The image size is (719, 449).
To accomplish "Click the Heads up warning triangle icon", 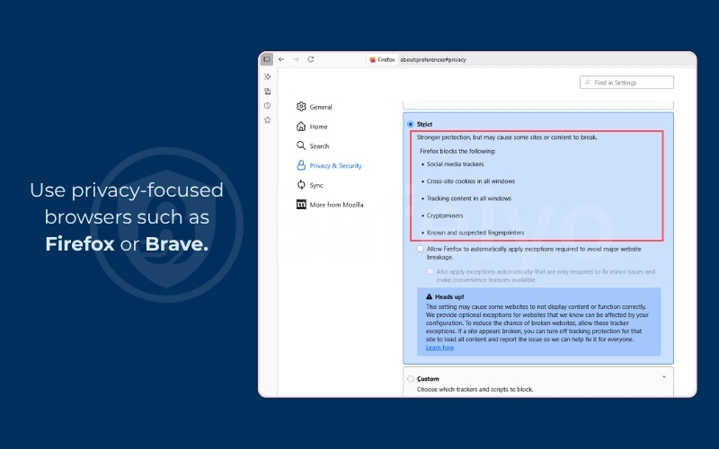I will point(430,296).
